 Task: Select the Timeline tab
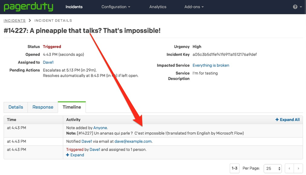point(72,107)
